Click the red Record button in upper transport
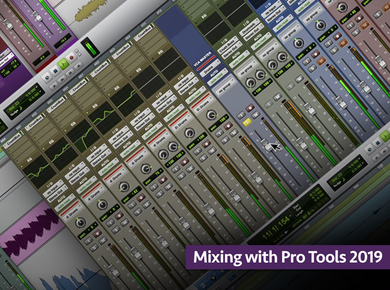 (71, 58)
